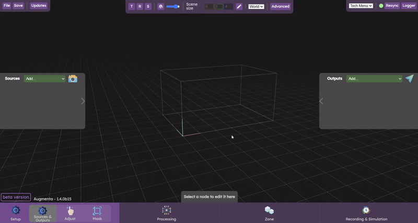The image size is (418, 223).
Task: Open the Tech Menu dropdown
Action: pos(361,6)
